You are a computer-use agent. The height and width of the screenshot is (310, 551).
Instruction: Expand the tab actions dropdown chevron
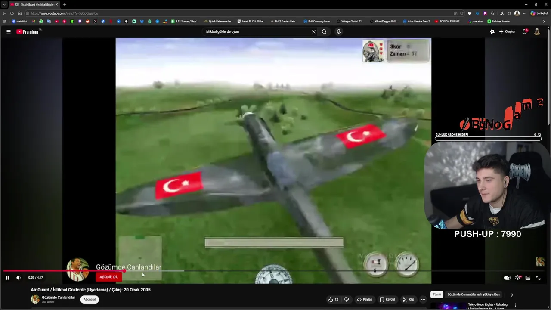point(4,4)
